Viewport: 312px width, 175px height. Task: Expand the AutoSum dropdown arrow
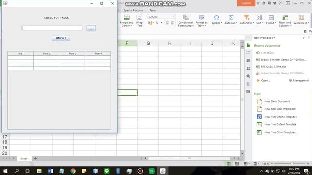point(236,23)
